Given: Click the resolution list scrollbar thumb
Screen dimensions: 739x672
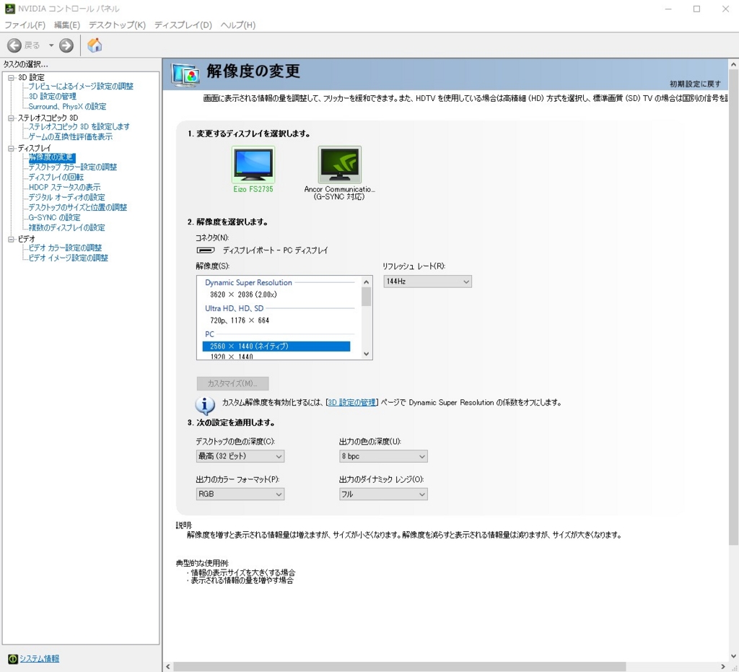Looking at the screenshot, I should click(x=367, y=297).
